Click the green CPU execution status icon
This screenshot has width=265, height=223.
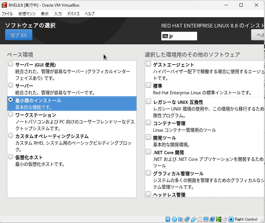219,219
